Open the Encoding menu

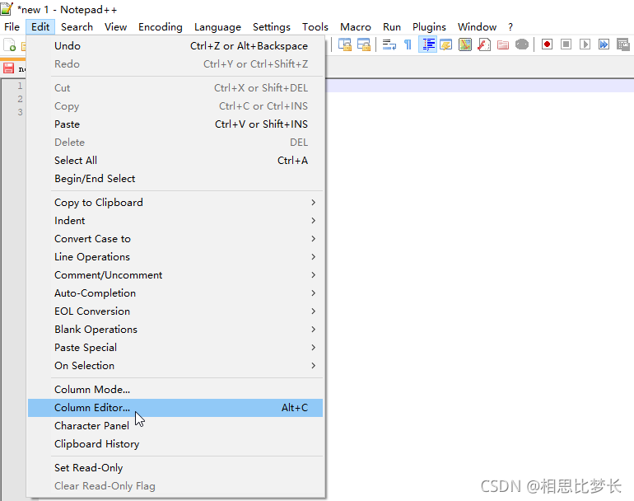tap(160, 27)
